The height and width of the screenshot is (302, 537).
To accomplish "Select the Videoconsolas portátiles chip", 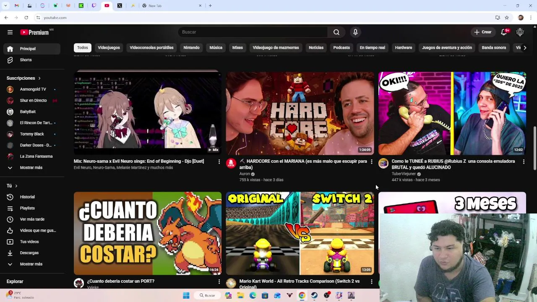I will point(151,48).
